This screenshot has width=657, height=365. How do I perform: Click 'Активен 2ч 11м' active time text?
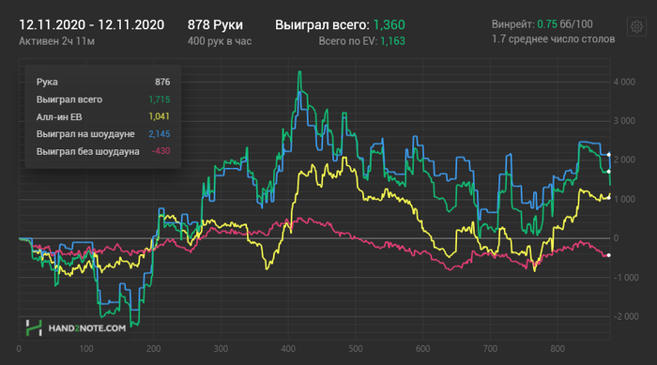56,41
